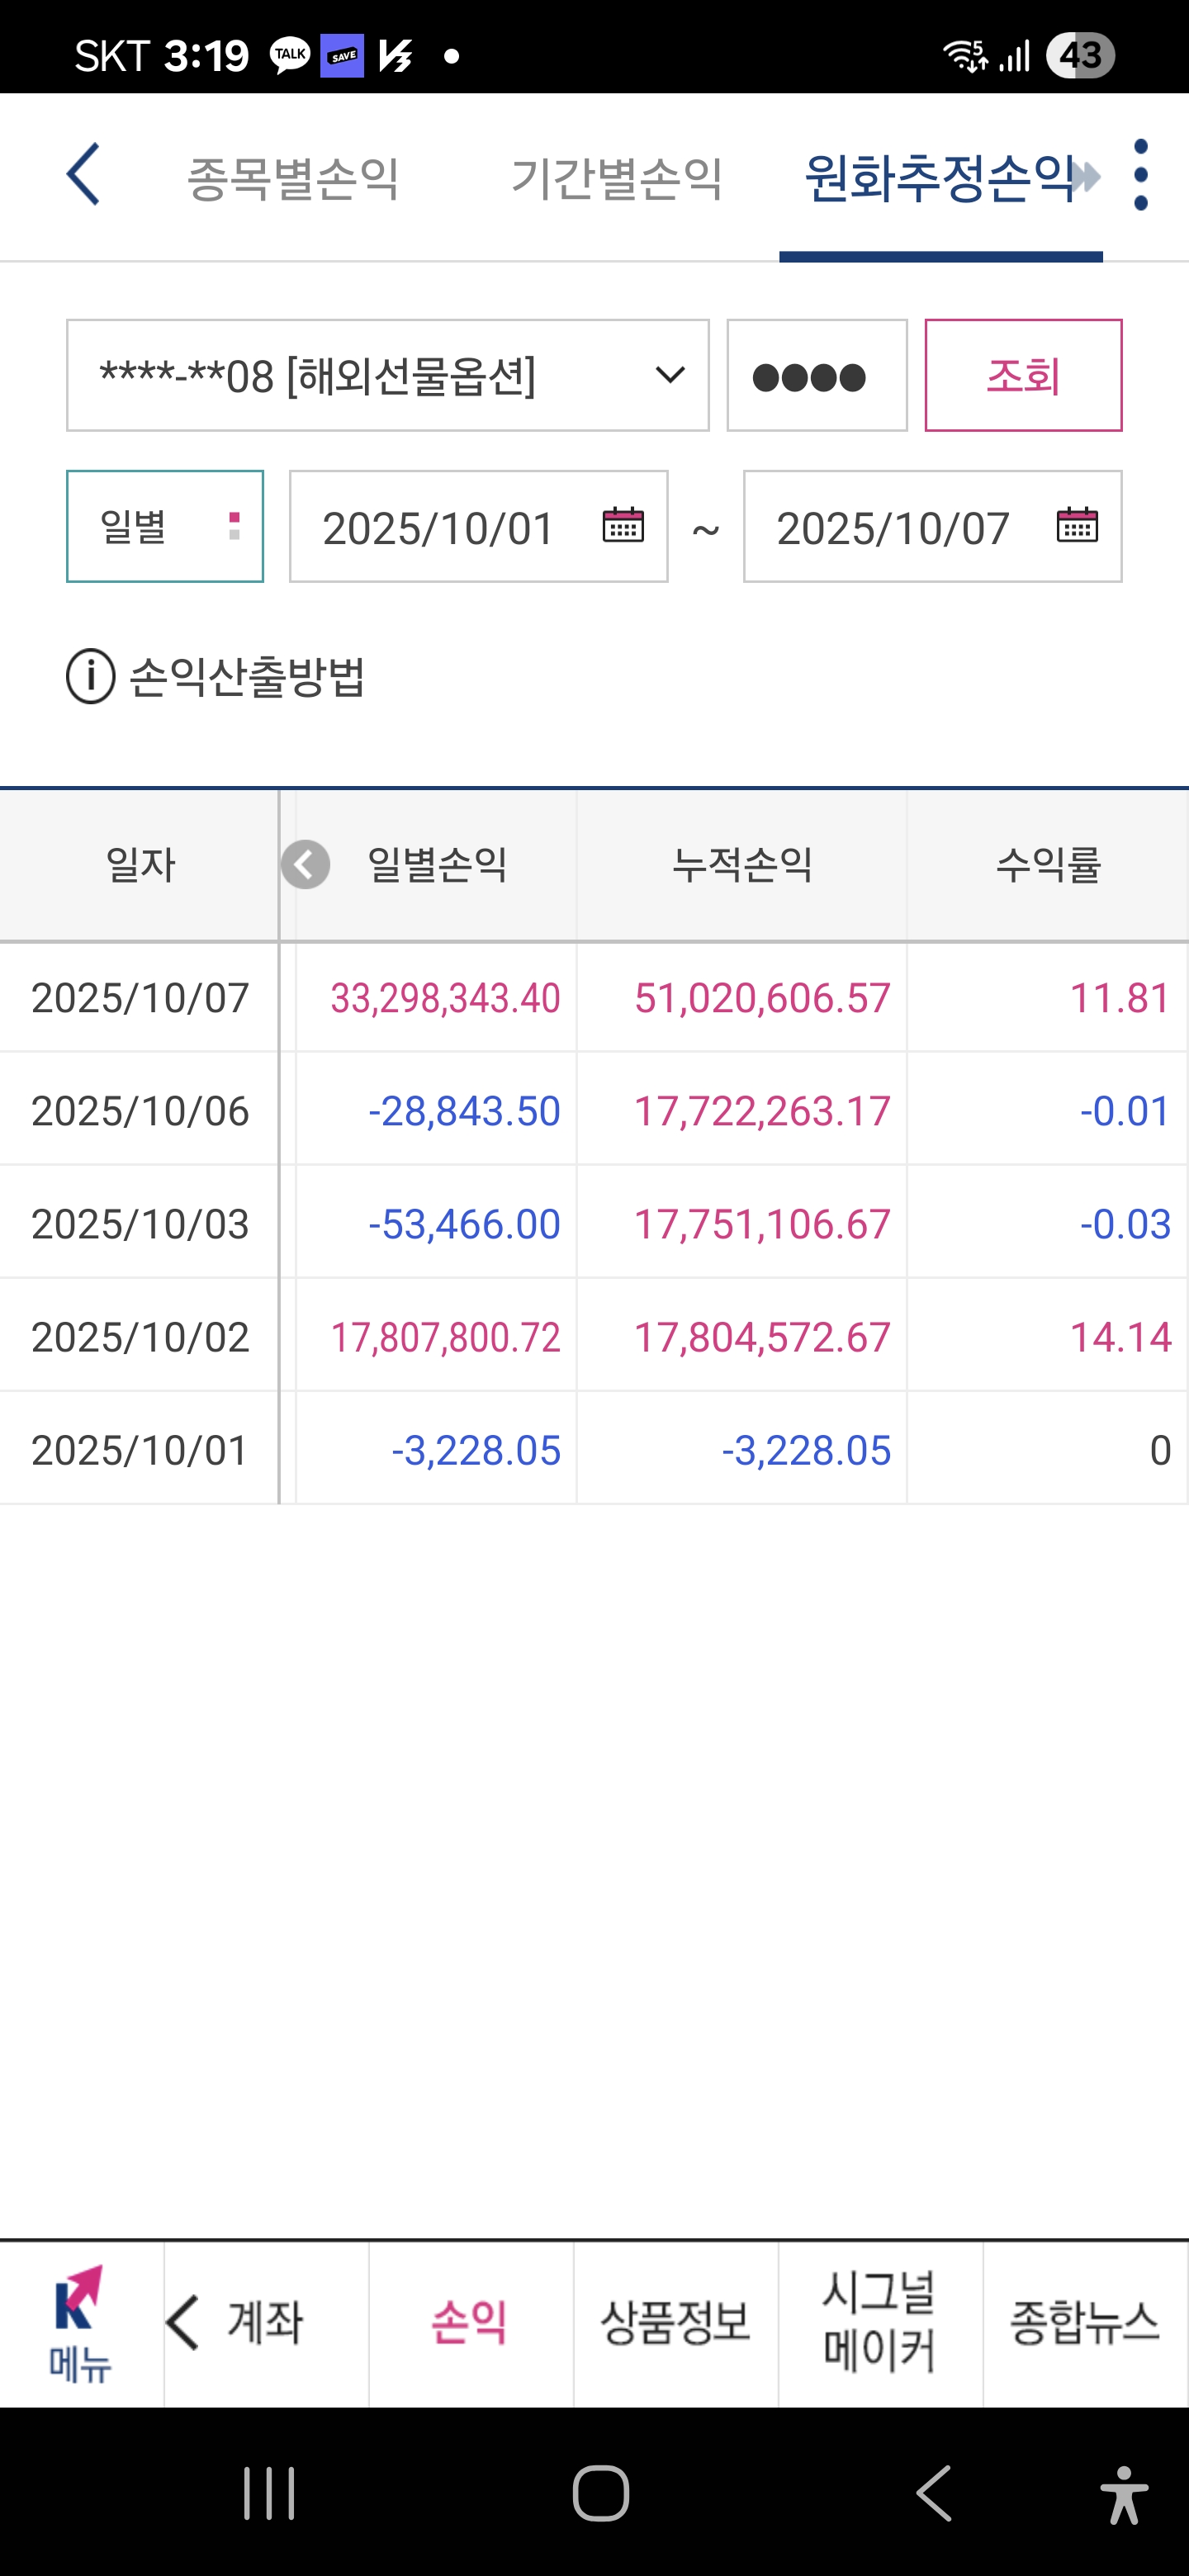Image resolution: width=1189 pixels, height=2576 pixels.
Task: Open the end date calendar icon
Action: point(1077,524)
